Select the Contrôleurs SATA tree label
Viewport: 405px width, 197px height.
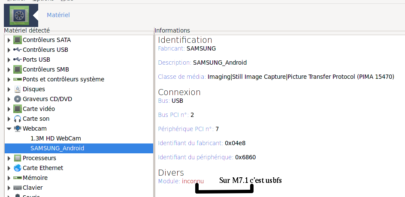pos(47,40)
